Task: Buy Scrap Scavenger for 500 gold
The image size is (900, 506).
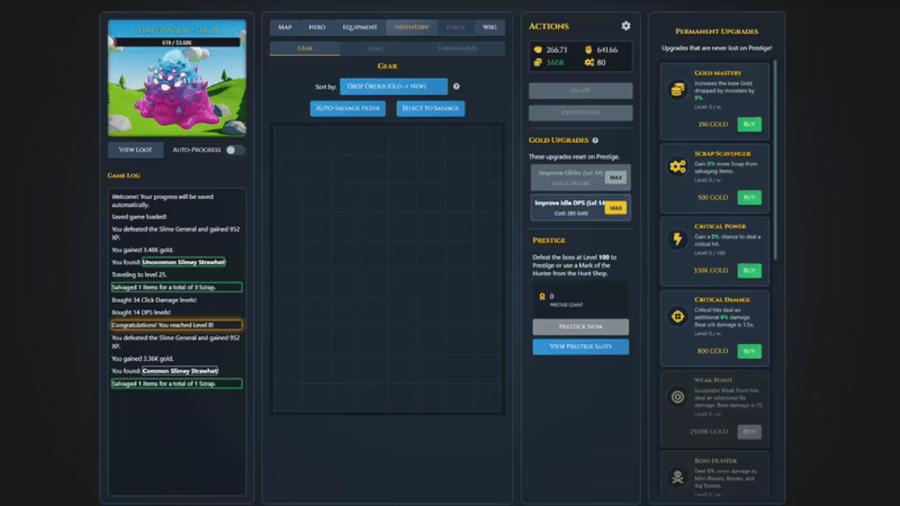Action: pyautogui.click(x=749, y=198)
